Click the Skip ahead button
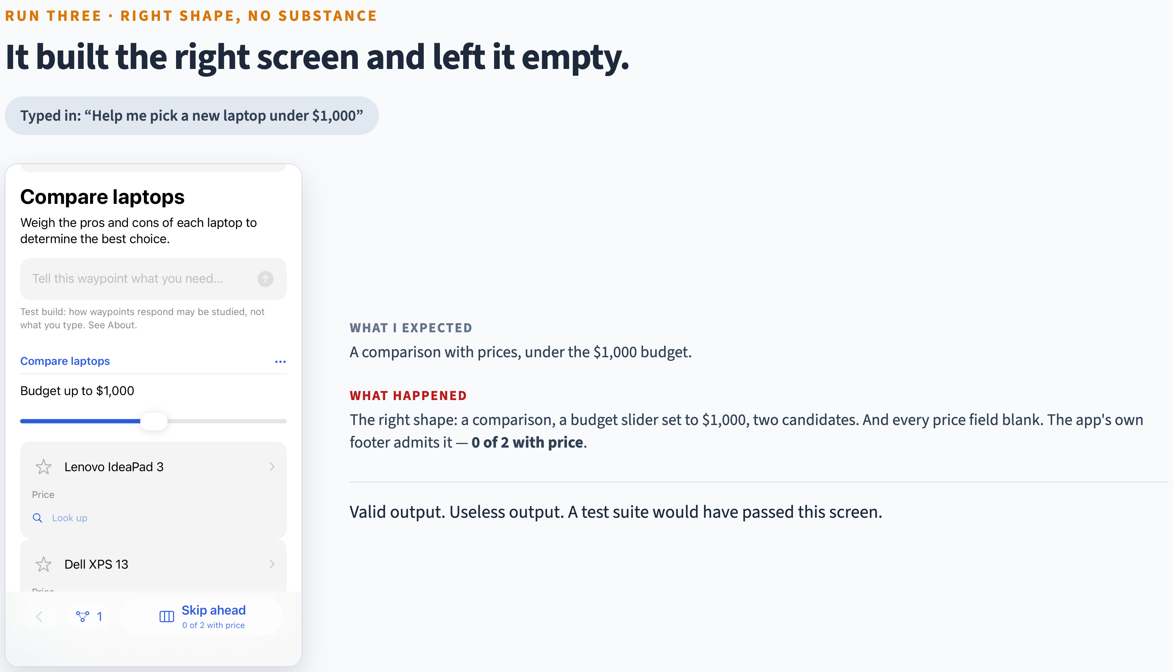The height and width of the screenshot is (672, 1173). pos(202,617)
